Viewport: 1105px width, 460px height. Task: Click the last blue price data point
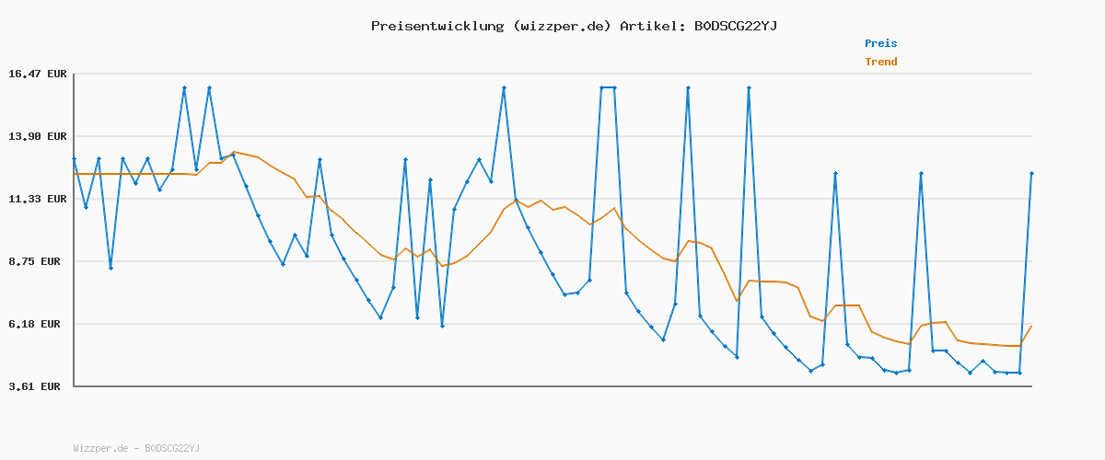(1031, 173)
